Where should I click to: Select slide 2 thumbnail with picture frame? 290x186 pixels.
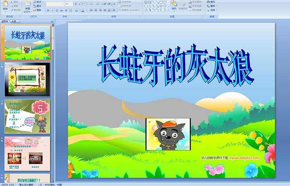27,80
